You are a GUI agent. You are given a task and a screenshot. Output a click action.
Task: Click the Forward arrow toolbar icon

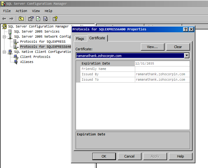(11, 19)
